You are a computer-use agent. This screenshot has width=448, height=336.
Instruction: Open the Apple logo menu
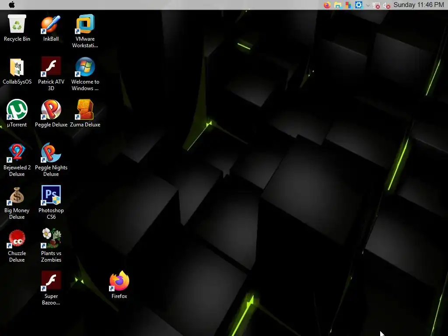(x=12, y=5)
